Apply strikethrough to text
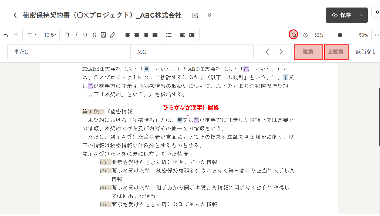 94,35
